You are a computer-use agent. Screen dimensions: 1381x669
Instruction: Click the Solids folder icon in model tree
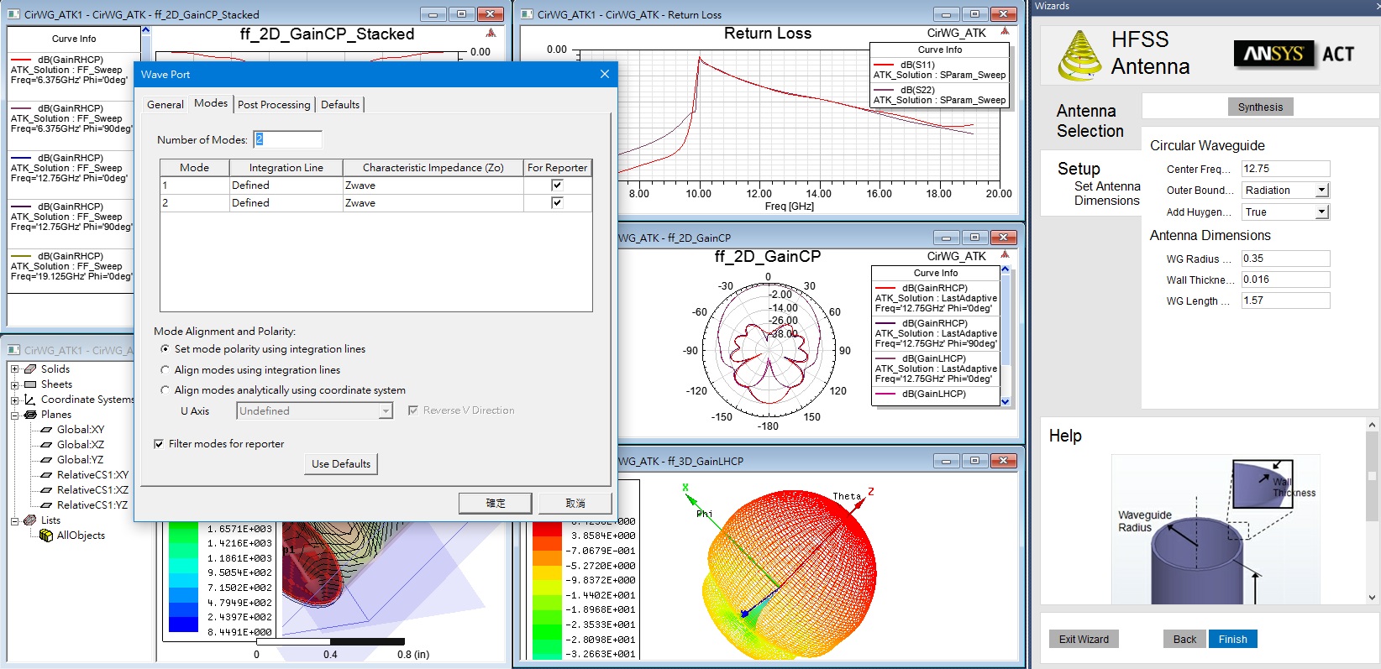[x=30, y=369]
